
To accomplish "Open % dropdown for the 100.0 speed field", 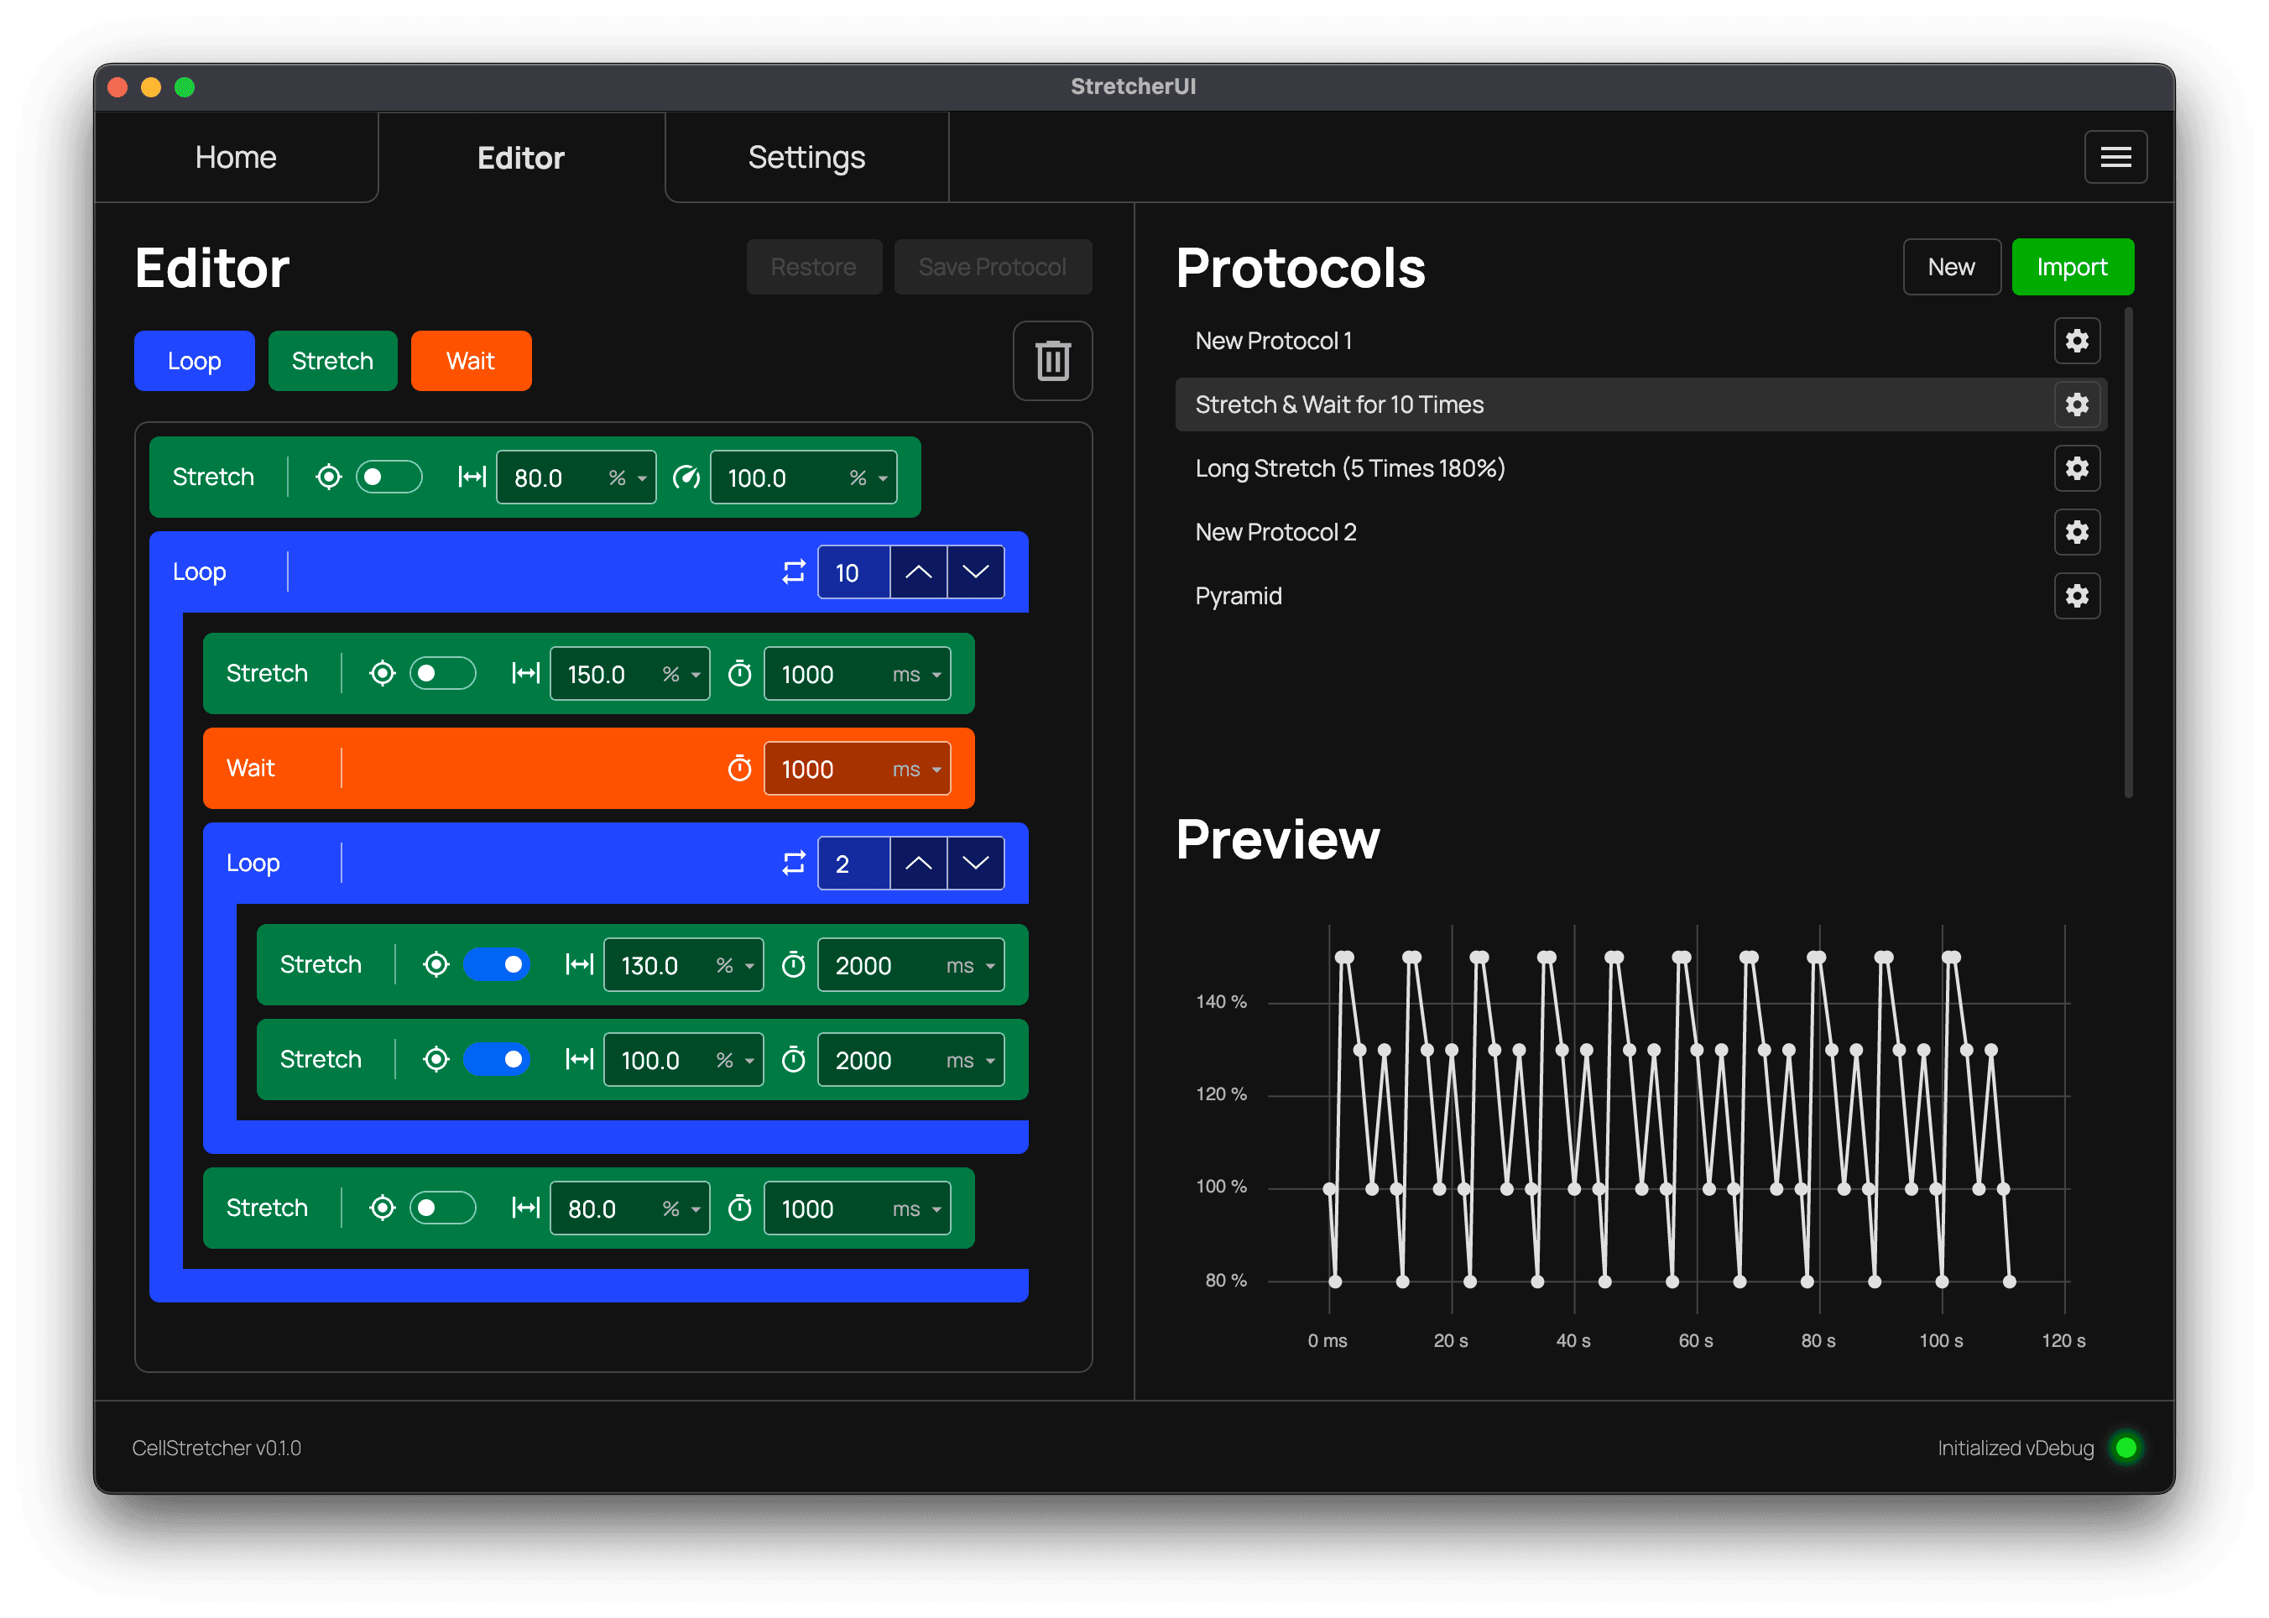I will (868, 478).
